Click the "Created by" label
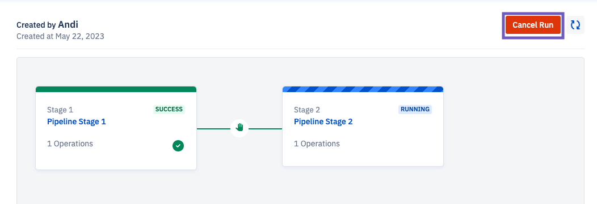The width and height of the screenshot is (597, 204). click(36, 25)
